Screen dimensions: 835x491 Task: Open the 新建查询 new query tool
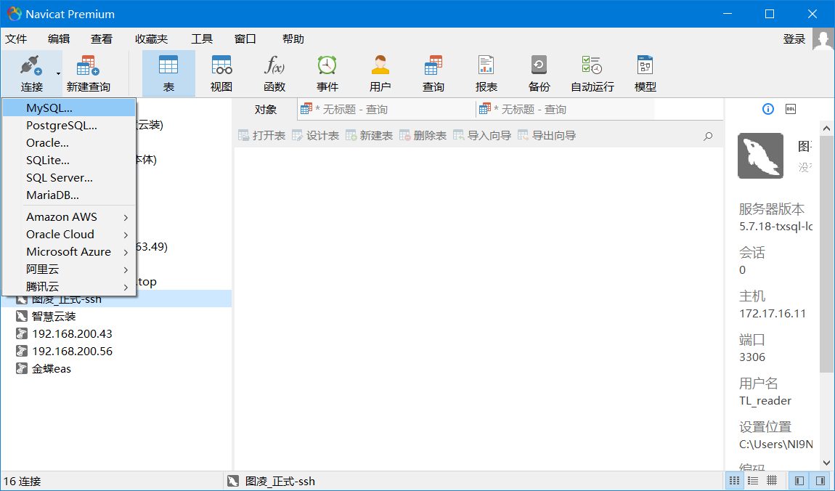click(88, 73)
